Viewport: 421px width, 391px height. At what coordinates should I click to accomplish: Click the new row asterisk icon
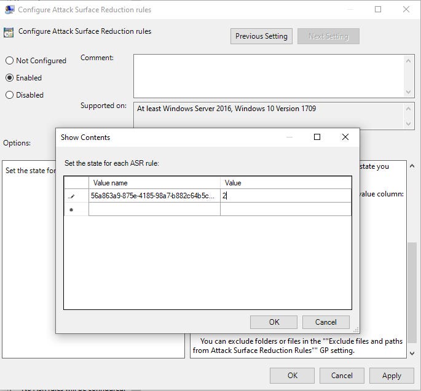[x=71, y=210]
